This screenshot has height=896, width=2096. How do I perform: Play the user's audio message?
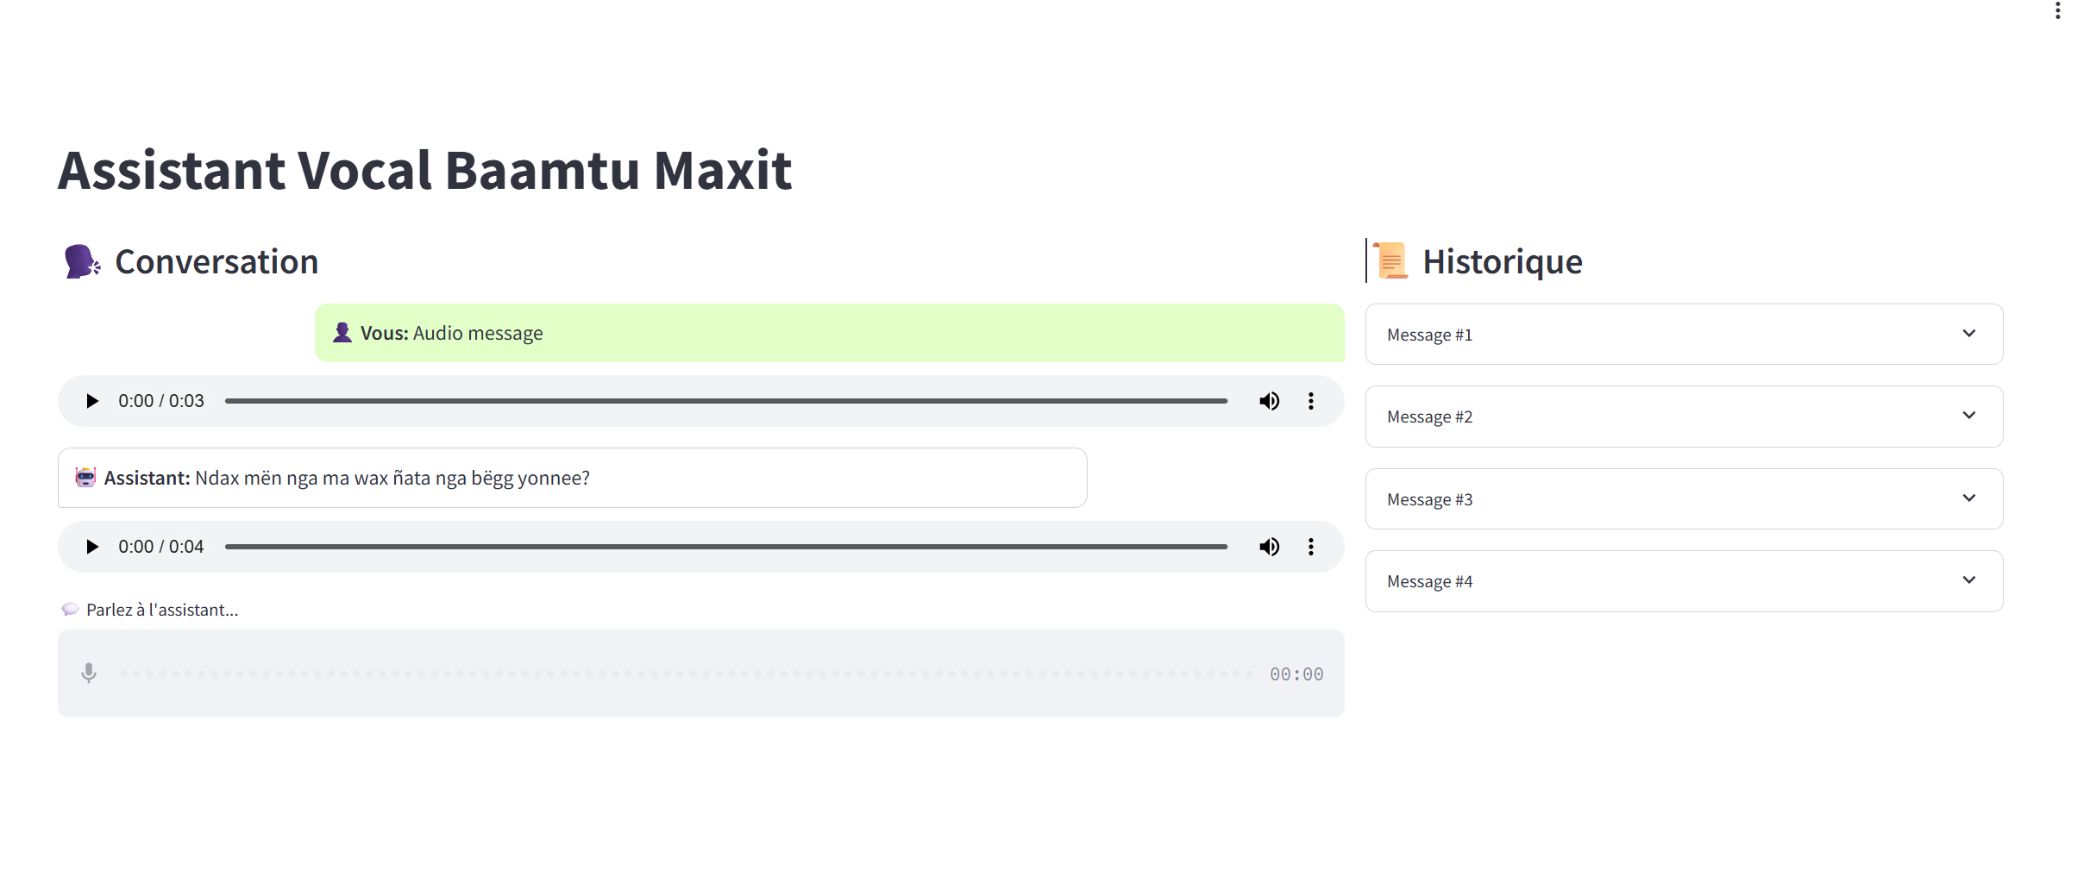(92, 401)
